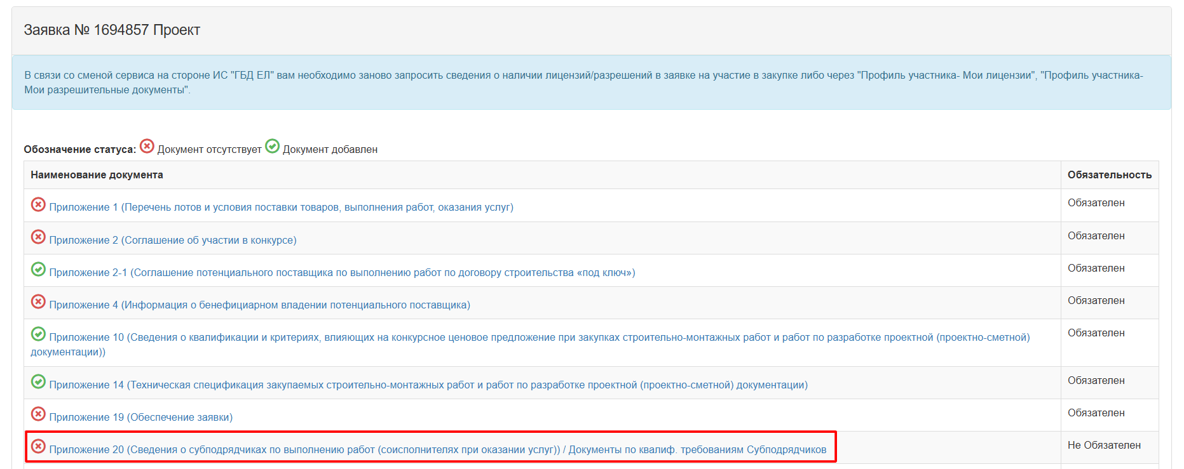The height and width of the screenshot is (469, 1184).
Task: Open Приложение 4 beneficial ownership link
Action: coord(259,305)
